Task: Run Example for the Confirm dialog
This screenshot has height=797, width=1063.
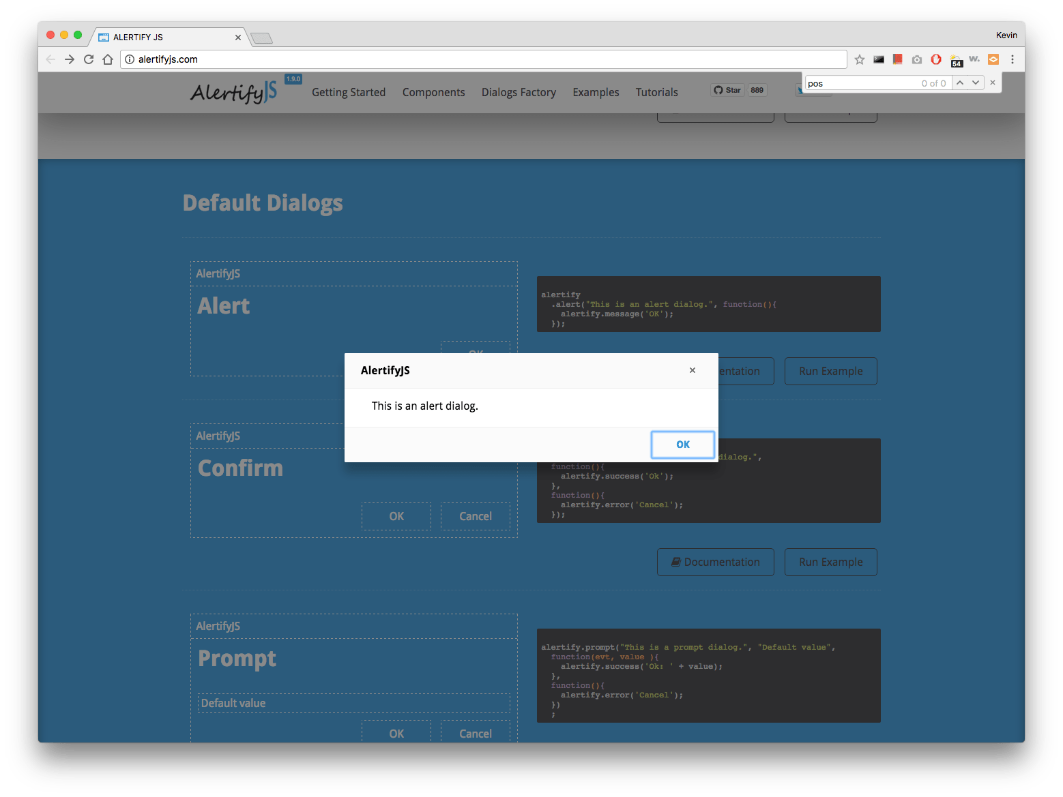Action: 830,562
